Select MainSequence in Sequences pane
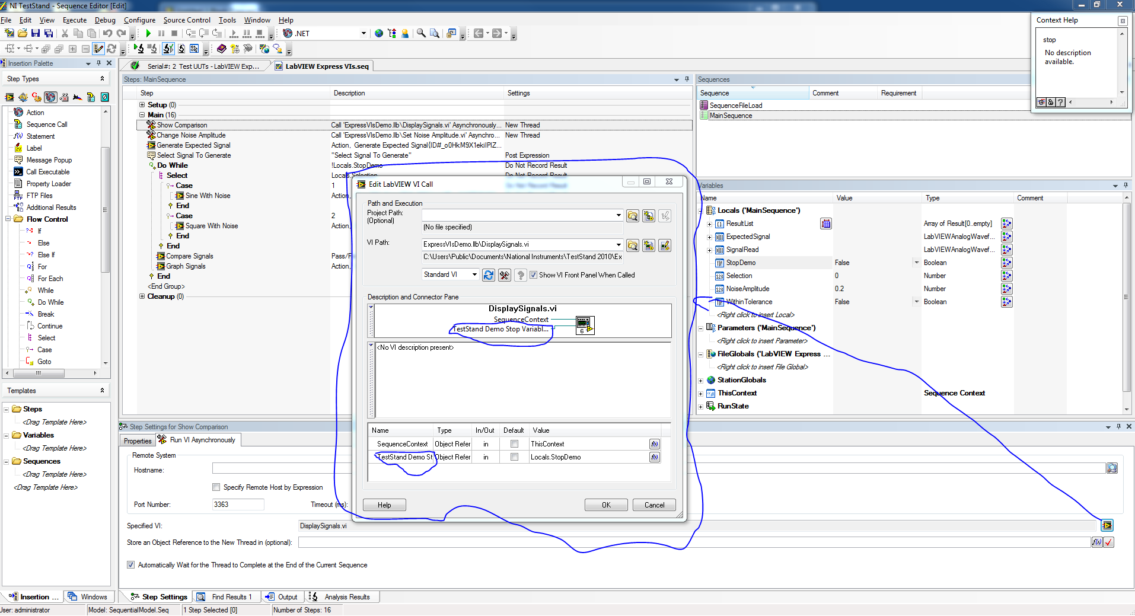This screenshot has width=1135, height=616. pos(731,116)
